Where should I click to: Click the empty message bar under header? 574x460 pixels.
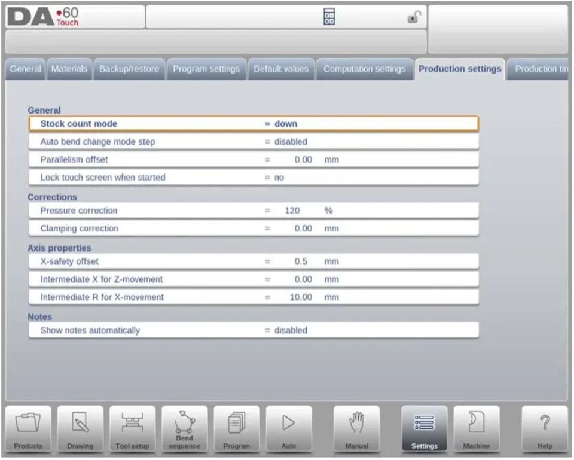coord(216,42)
